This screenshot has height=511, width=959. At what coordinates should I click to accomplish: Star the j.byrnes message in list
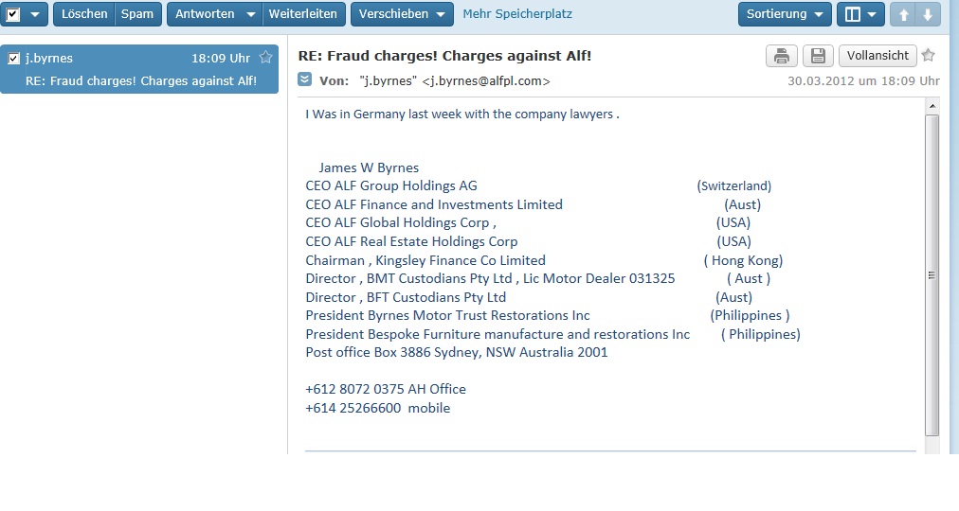(x=265, y=58)
